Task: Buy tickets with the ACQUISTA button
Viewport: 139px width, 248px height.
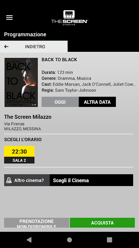Action: tap(102, 223)
